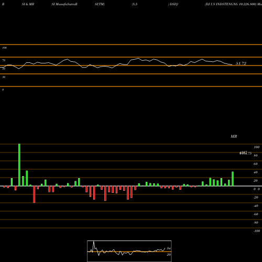Viewport: 262px width, 262px height.
Task: Click the MR axis label -100
Action: pyautogui.click(x=257, y=231)
